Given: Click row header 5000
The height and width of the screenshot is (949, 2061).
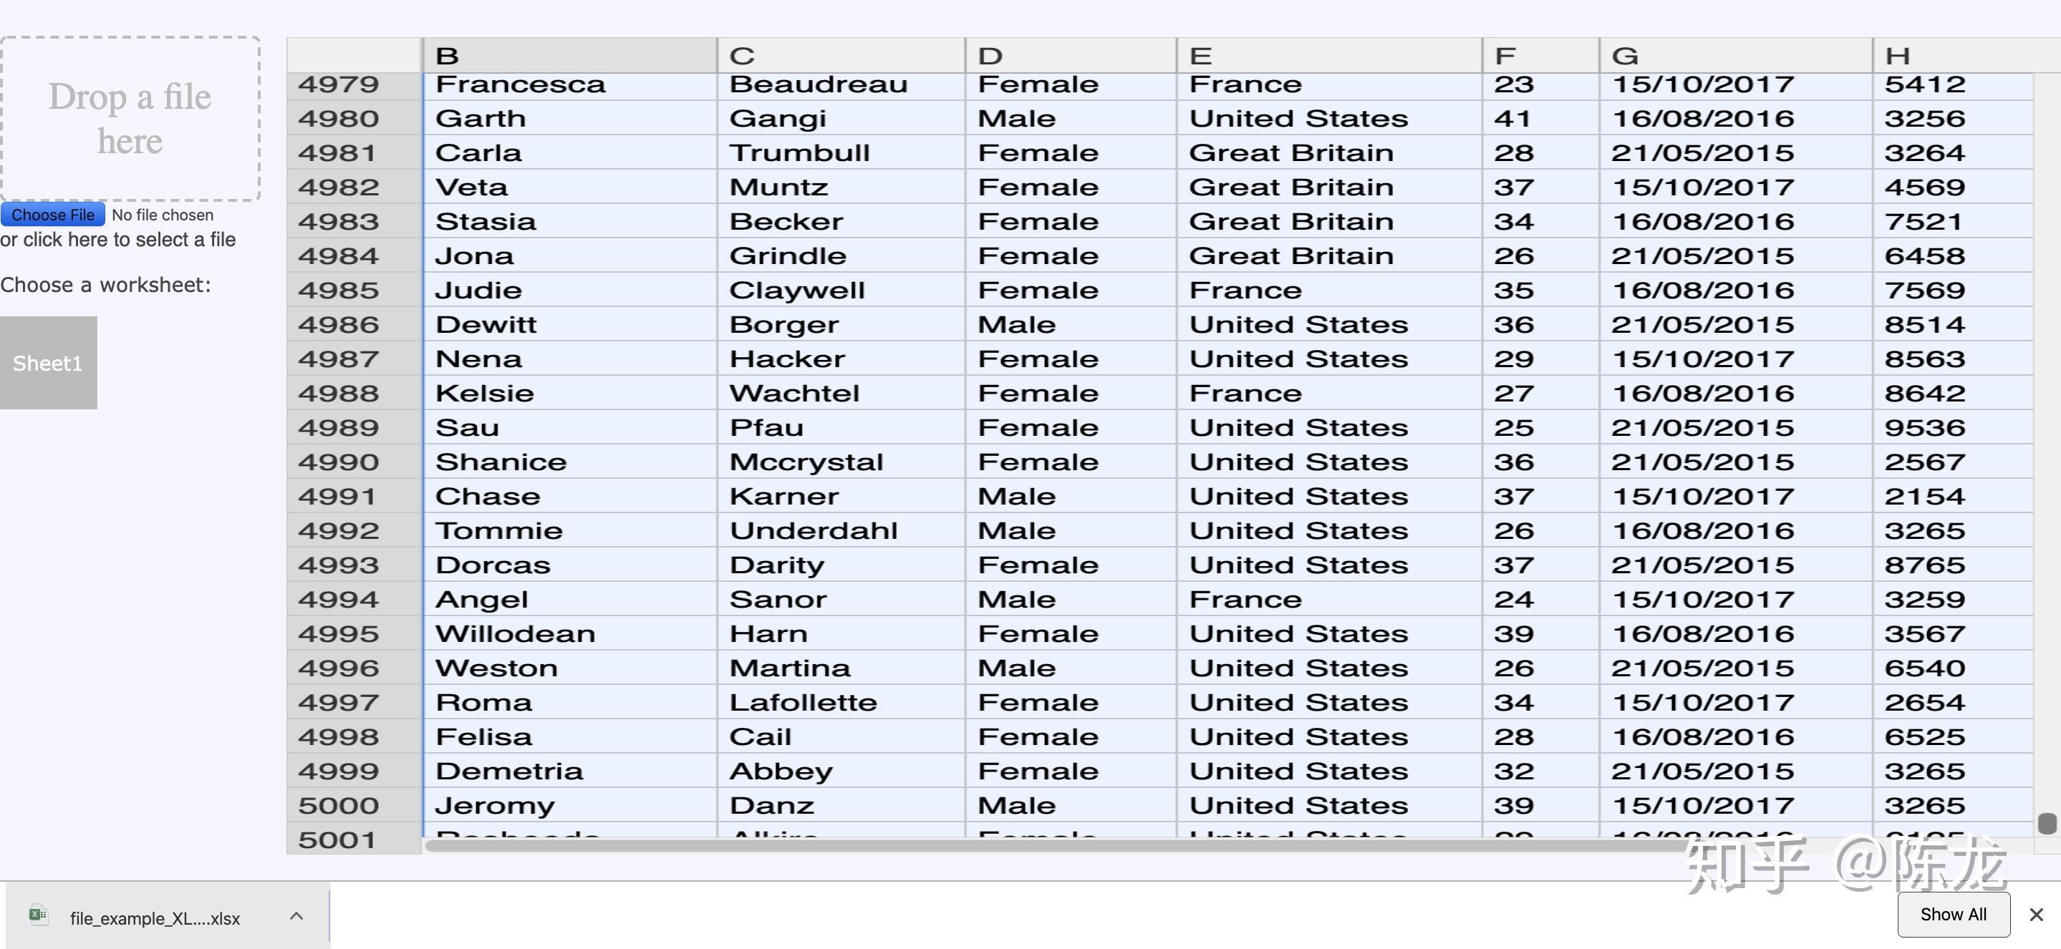Looking at the screenshot, I should pos(354,805).
